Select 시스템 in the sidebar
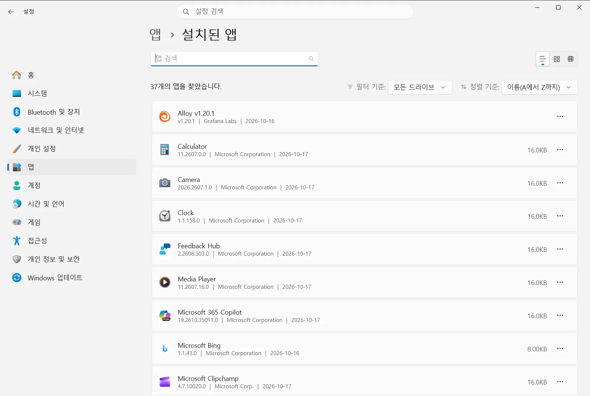 click(x=72, y=93)
